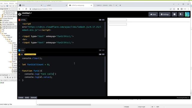Expand JS editor dropdown arrow
Viewport: 192px width, 108px height.
click(x=103, y=54)
